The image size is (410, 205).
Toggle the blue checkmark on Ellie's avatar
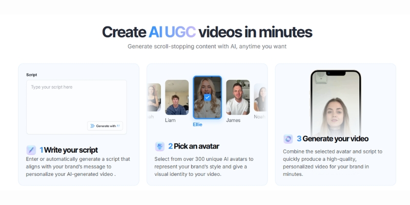point(207,97)
